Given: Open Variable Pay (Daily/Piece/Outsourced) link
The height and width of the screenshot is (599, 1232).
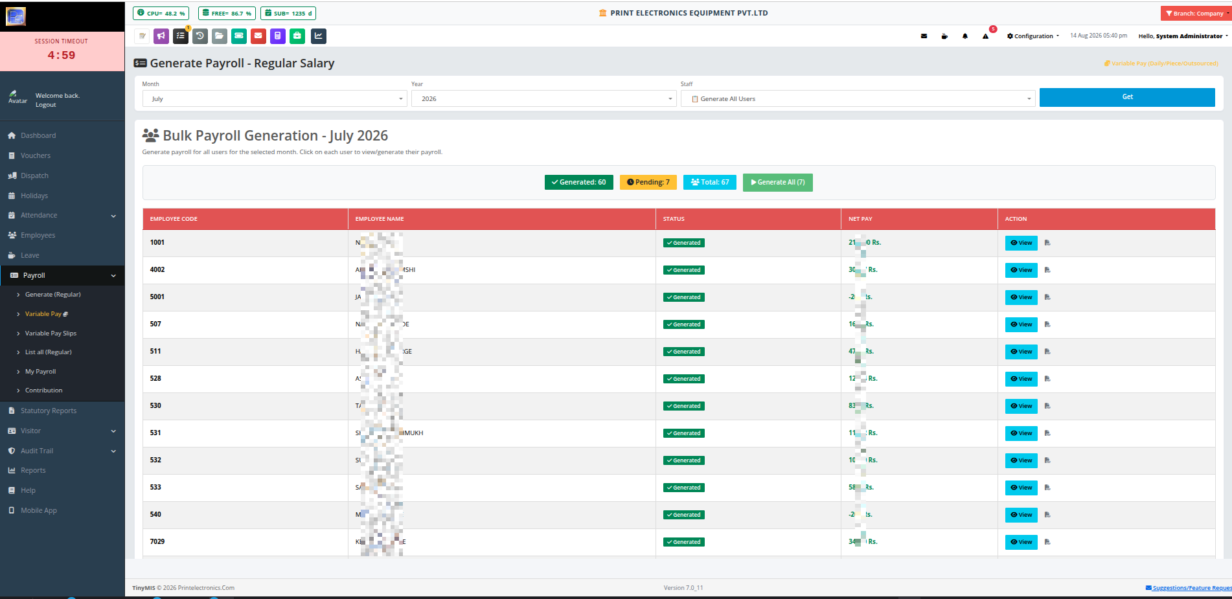Looking at the screenshot, I should pyautogui.click(x=1161, y=63).
